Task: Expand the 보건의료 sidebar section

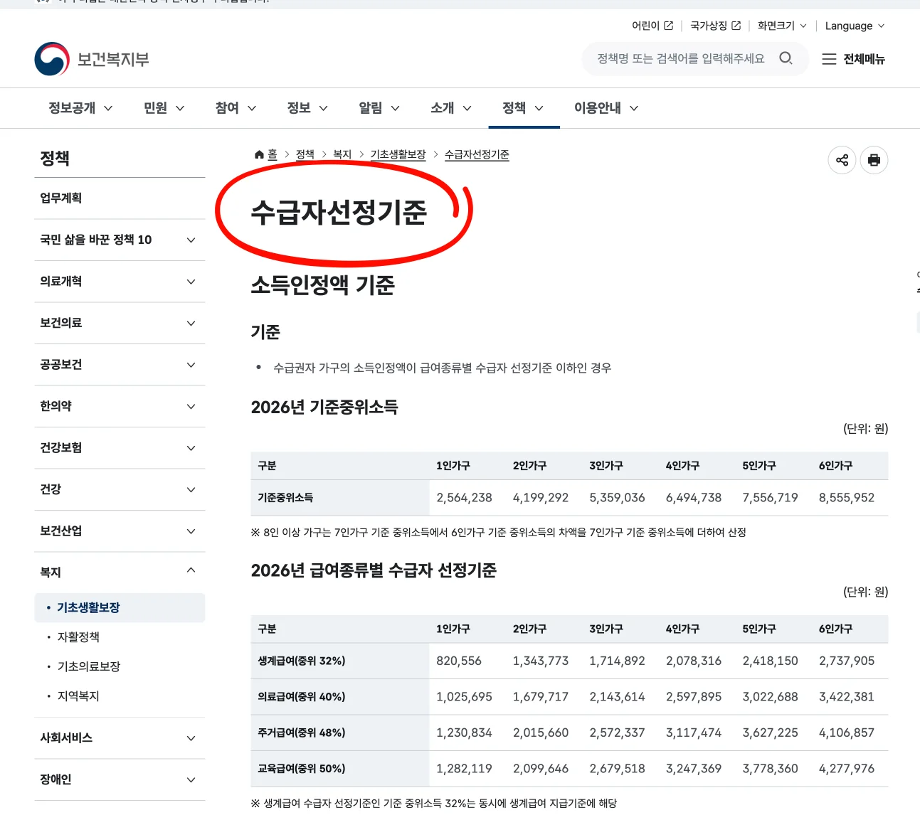Action: click(120, 323)
